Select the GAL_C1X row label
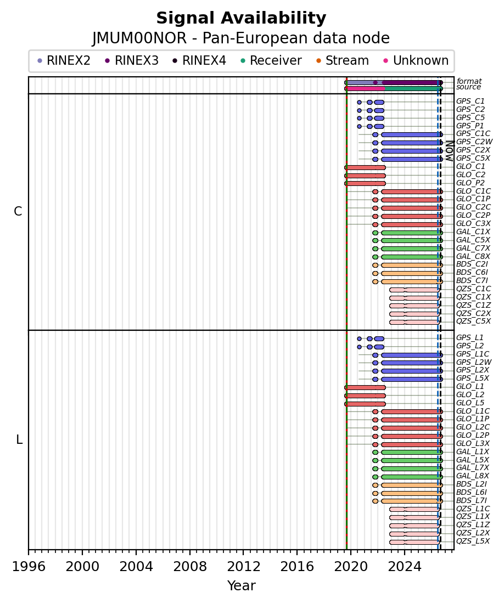Image resolution: width=504 pixels, height=604 pixels. tap(473, 232)
